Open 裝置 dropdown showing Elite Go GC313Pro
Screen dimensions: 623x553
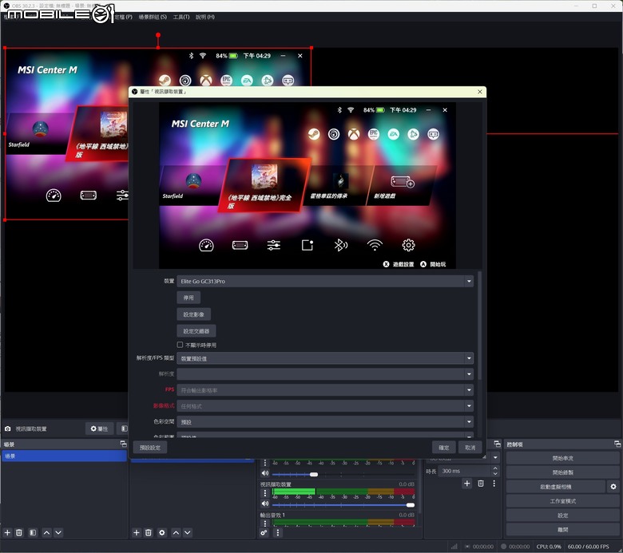[325, 281]
